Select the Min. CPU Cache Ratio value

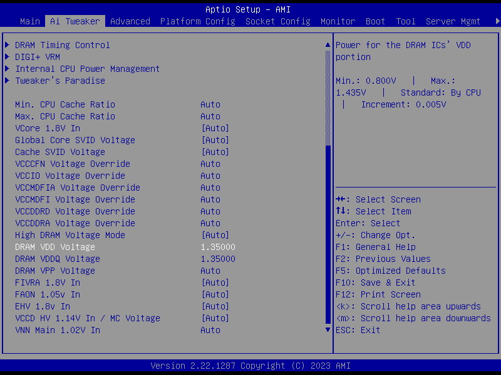point(210,104)
